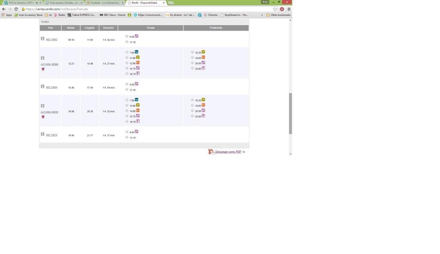Click the scrollbar up arrow
Viewport: 440px width, 254px height.
pos(290,20)
